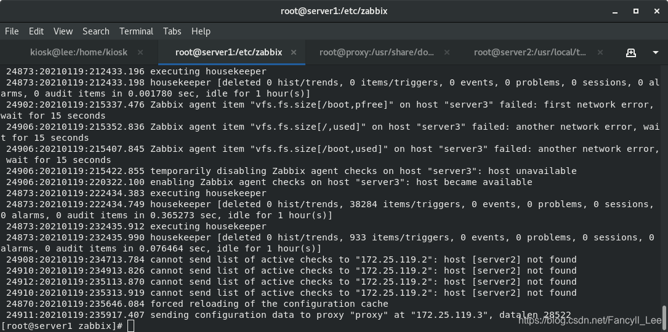This screenshot has height=332, width=668.
Task: Click the 222434.383 executing housekeeper line
Action: coord(136,193)
